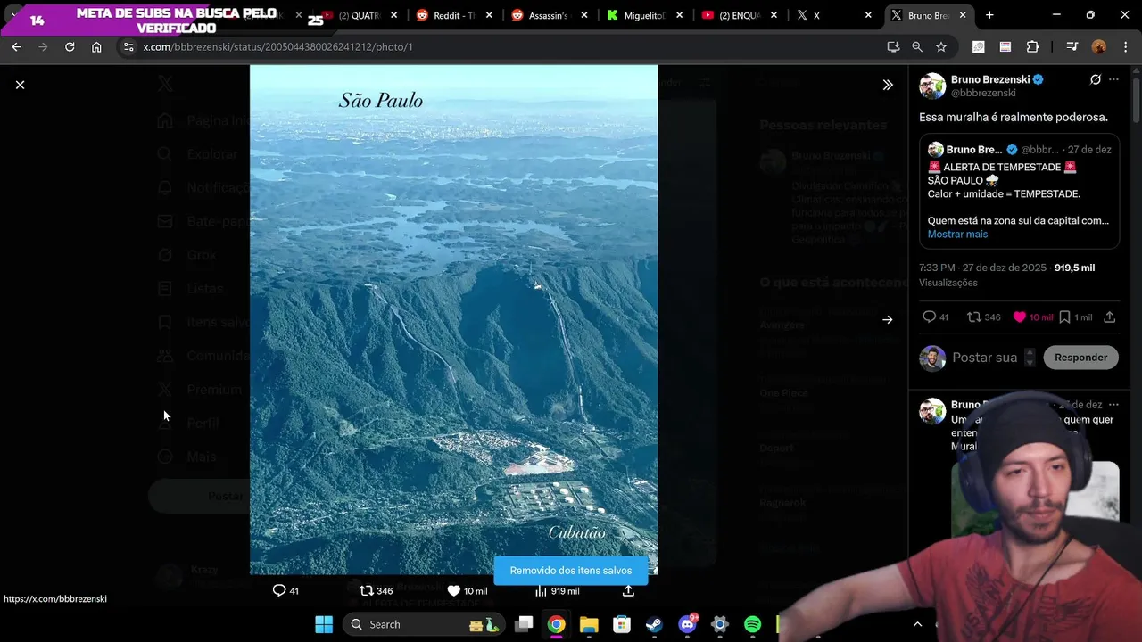Open the more options dots on main post
1142x642 pixels.
1113,79
